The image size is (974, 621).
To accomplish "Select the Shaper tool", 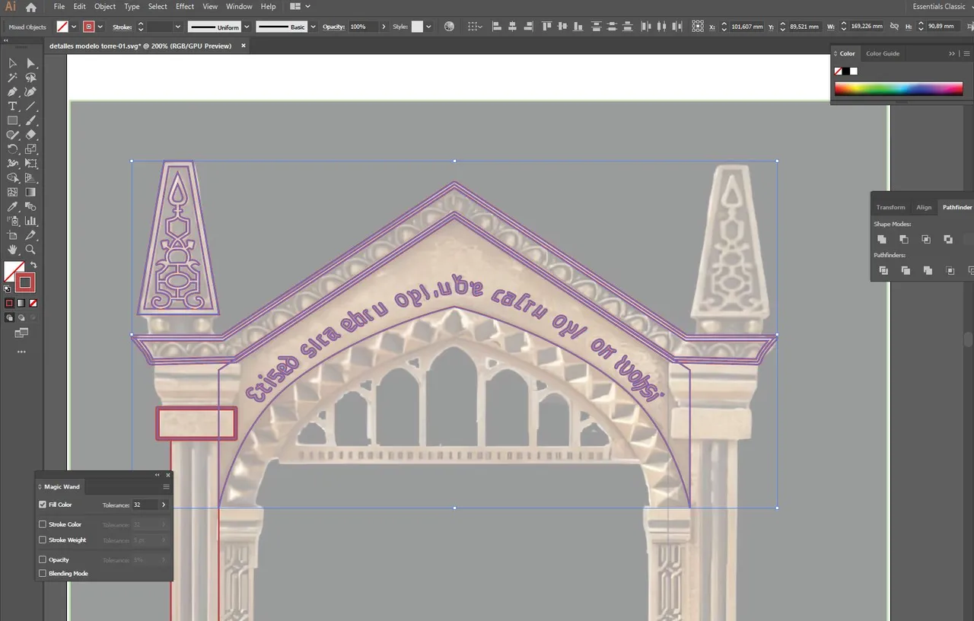I will pos(13,135).
